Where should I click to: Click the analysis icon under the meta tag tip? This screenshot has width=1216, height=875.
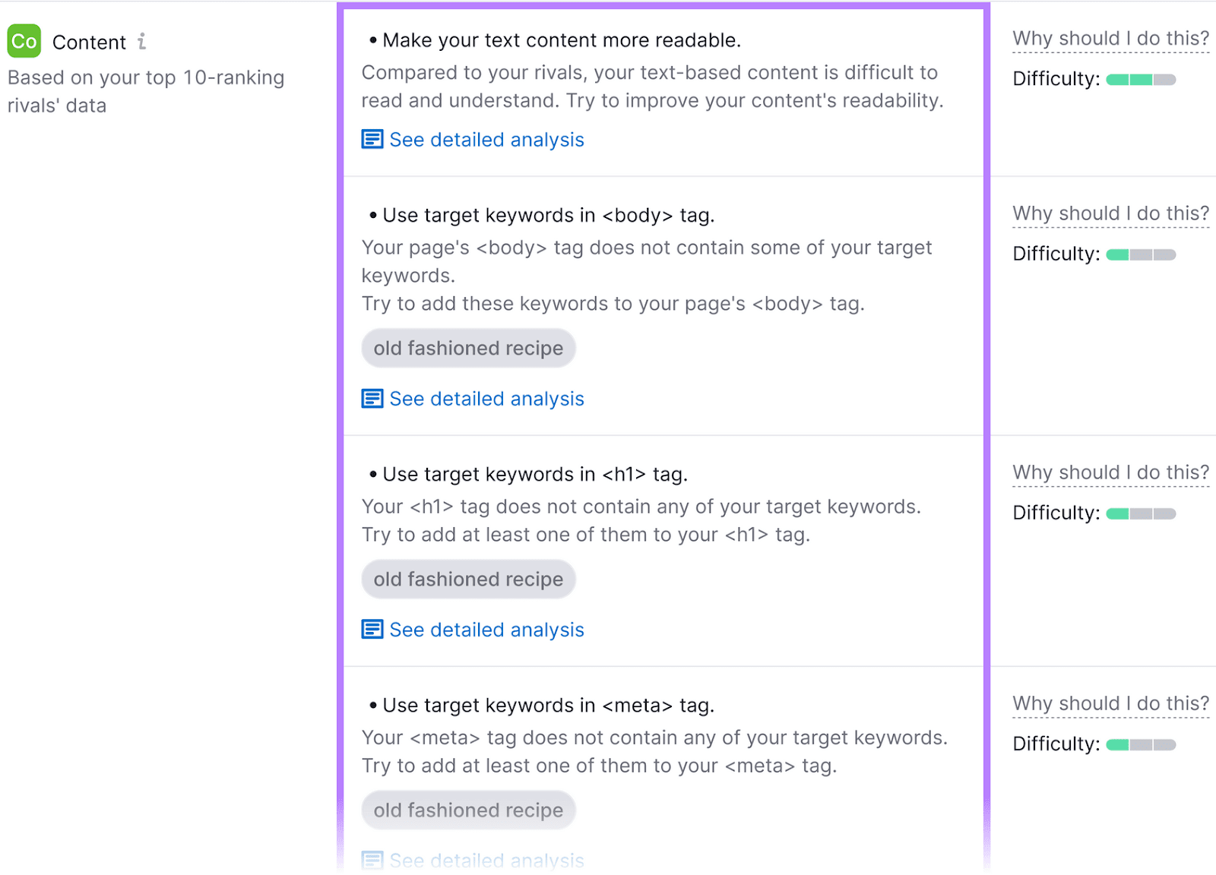[372, 861]
